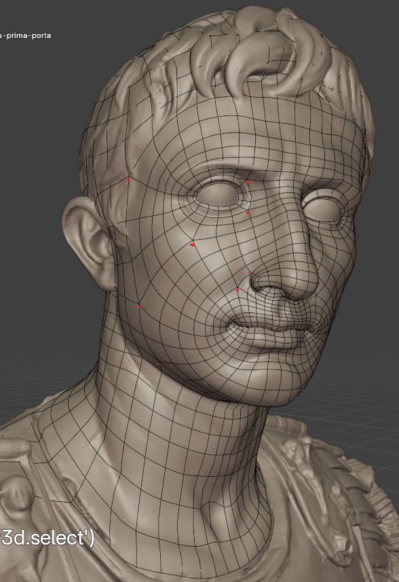Select small red vertex under the jaw
This screenshot has height=582, width=399.
(159, 364)
